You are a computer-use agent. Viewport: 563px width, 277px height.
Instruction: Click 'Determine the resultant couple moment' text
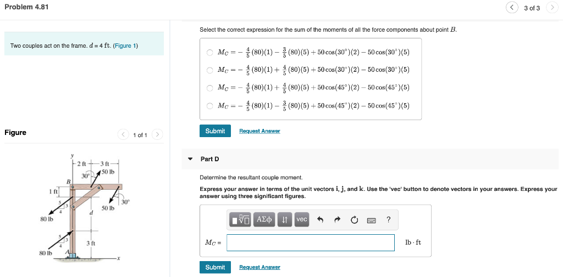[x=251, y=177]
